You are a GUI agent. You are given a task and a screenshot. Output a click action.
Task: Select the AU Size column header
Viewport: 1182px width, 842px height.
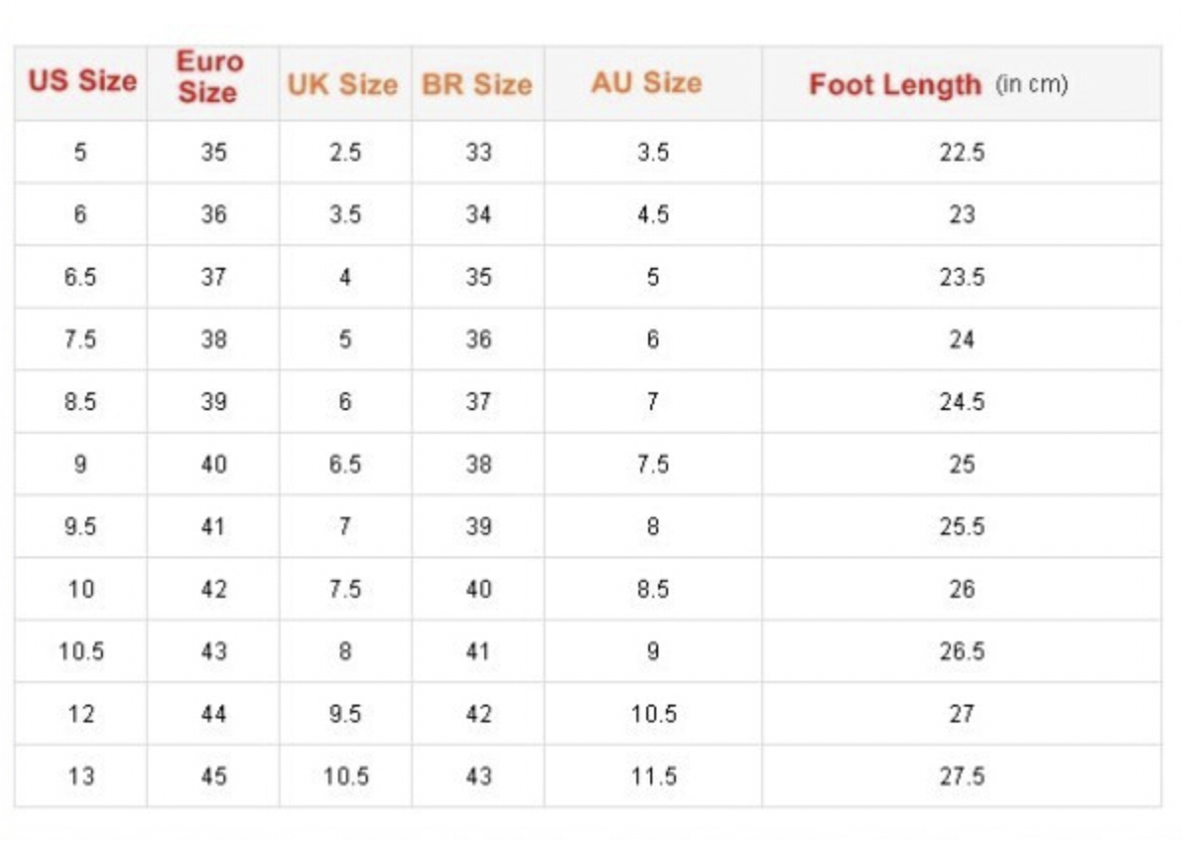646,83
